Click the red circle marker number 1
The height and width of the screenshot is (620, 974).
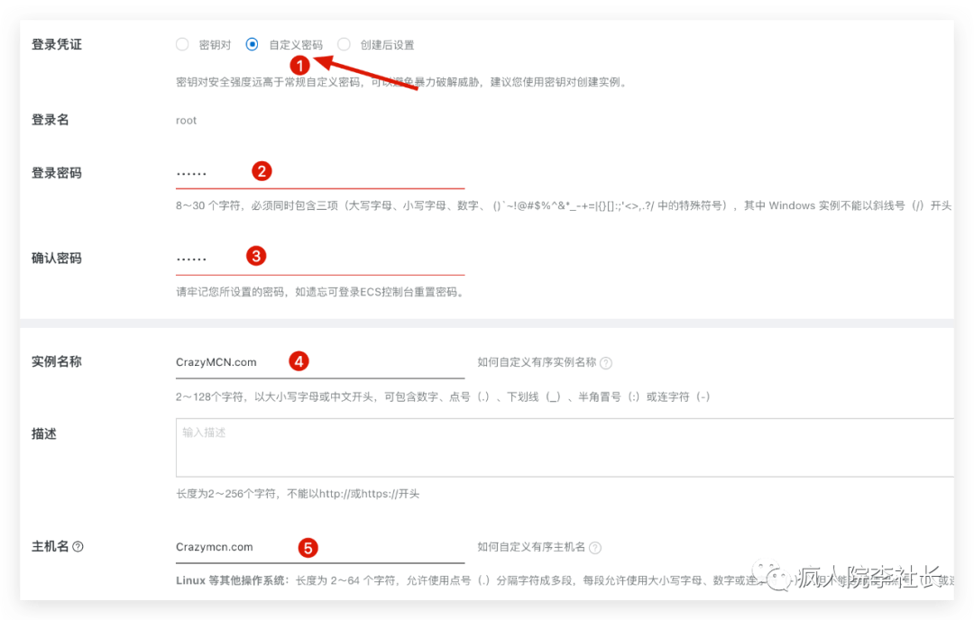(300, 65)
